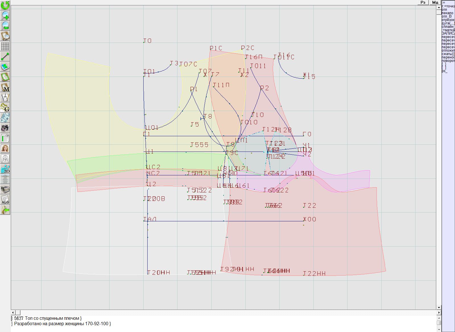Open the ALG algorithm document icon

5,199
